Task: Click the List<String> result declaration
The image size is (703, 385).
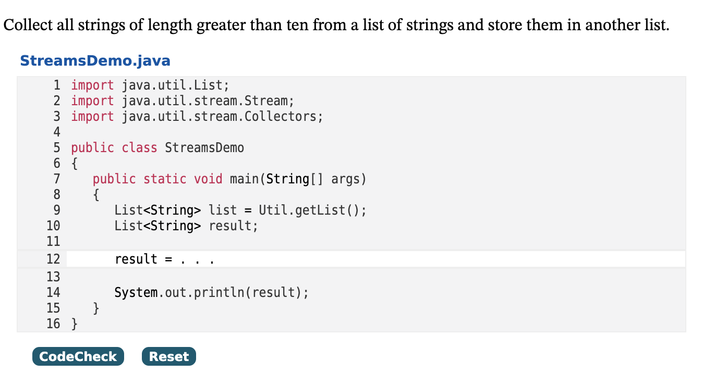Action: 185,226
